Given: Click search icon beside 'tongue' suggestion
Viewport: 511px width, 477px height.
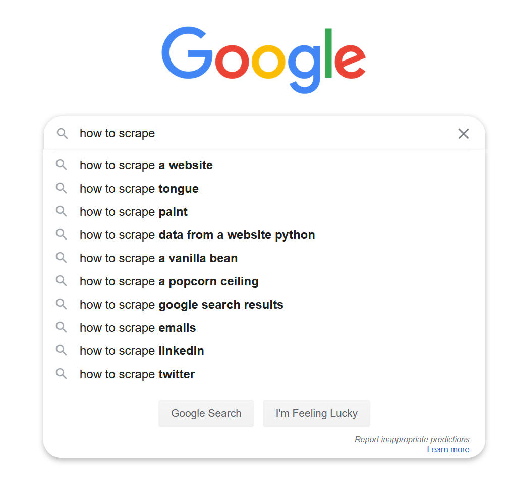Looking at the screenshot, I should point(62,189).
